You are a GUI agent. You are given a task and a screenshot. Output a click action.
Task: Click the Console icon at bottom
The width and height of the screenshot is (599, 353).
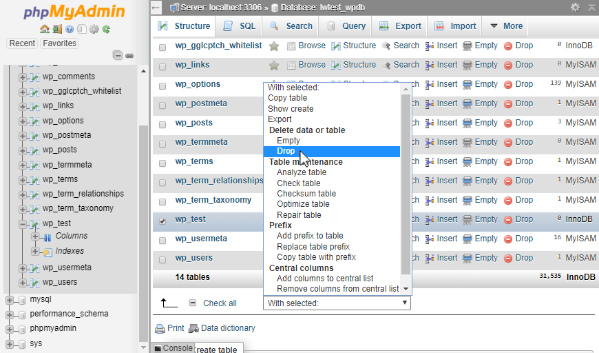pyautogui.click(x=158, y=348)
